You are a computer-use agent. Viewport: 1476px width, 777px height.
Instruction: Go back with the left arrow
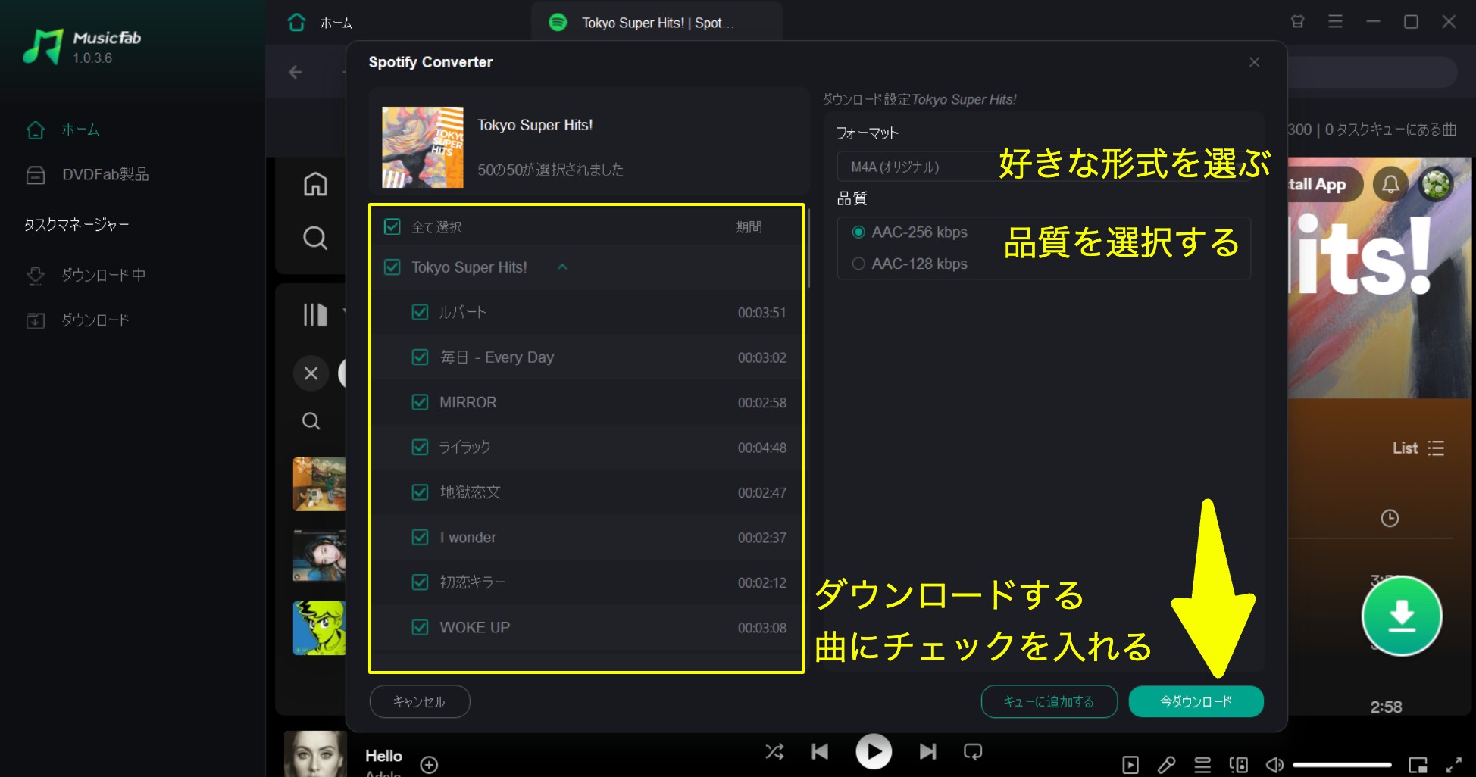296,72
